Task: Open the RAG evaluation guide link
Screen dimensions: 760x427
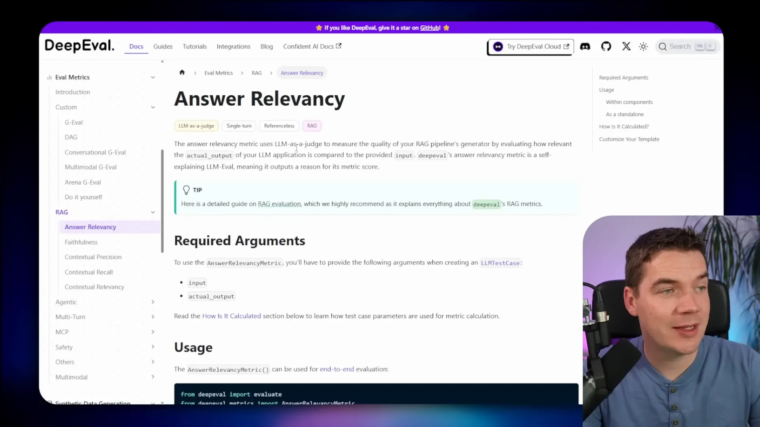Action: [x=279, y=204]
